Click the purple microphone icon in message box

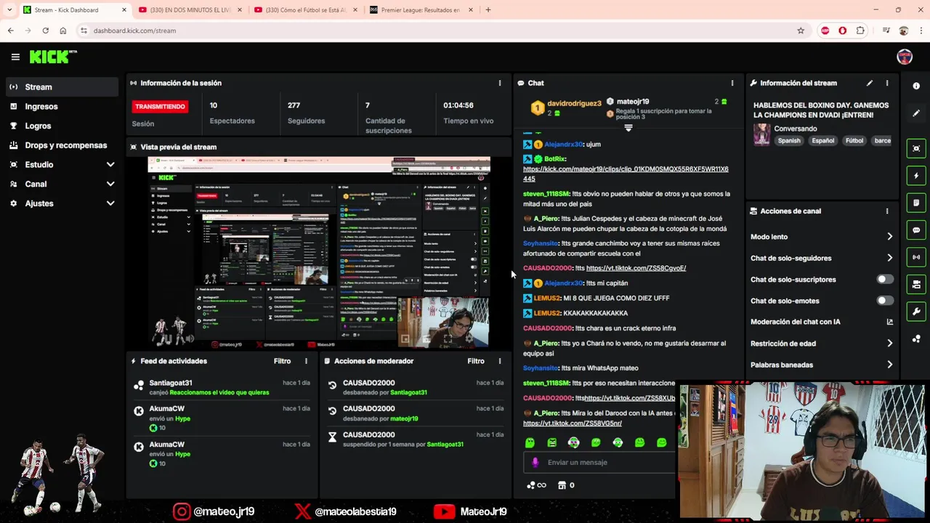pyautogui.click(x=535, y=462)
